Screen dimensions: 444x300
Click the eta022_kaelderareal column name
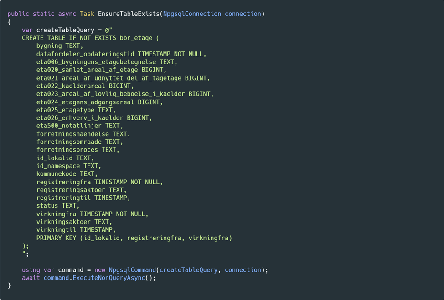click(x=71, y=86)
